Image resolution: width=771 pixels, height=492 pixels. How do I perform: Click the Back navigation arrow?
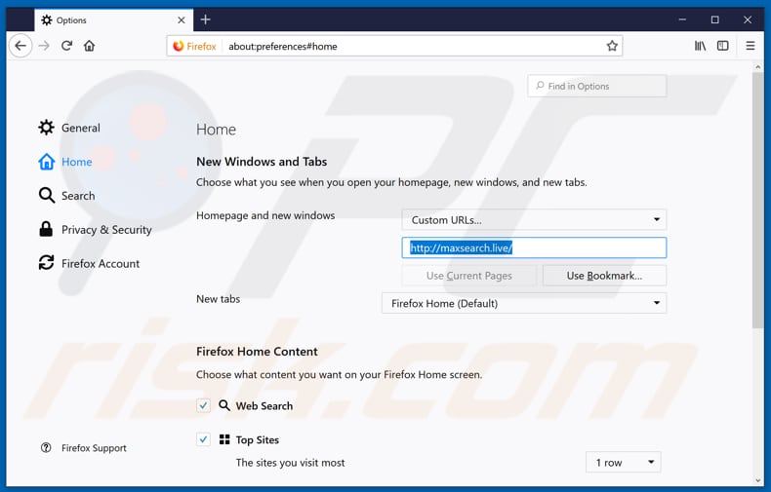(20, 46)
